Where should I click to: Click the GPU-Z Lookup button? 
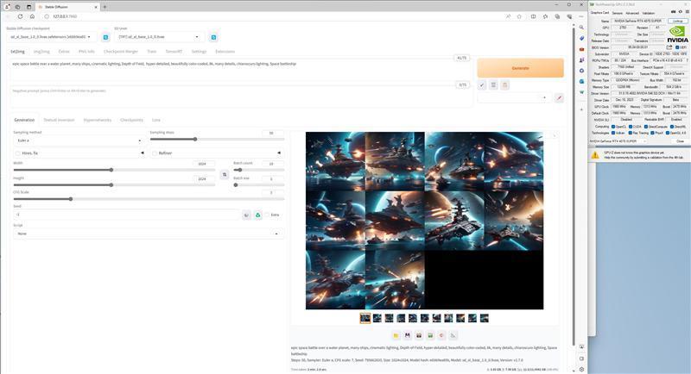[678, 21]
